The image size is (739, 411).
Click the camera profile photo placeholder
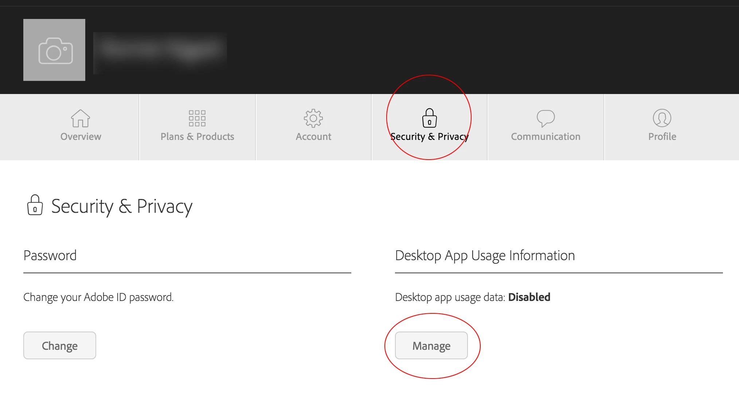coord(54,50)
